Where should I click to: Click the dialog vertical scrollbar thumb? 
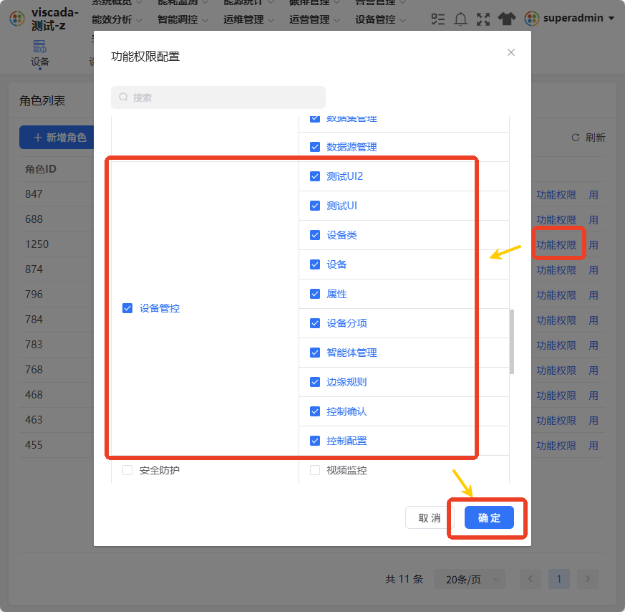(512, 342)
